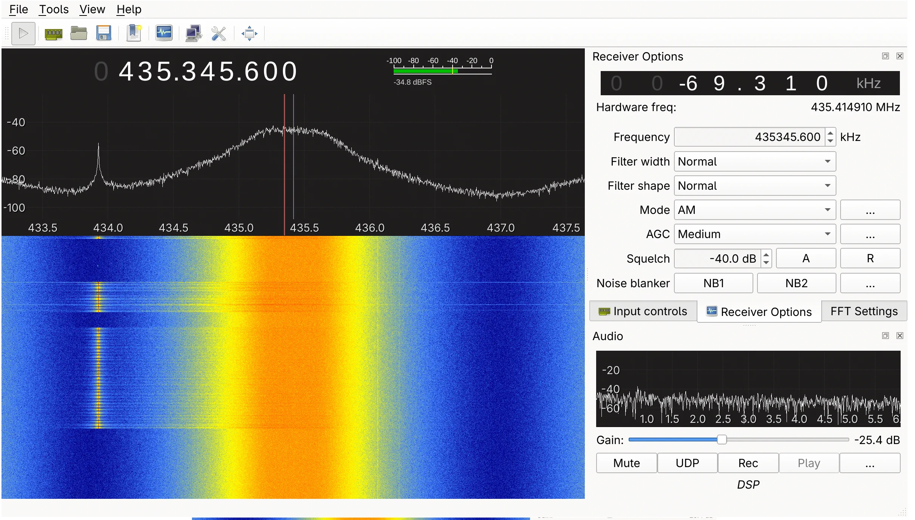Click the wrench configure icon
Screen dimensions: 915x520
click(219, 33)
